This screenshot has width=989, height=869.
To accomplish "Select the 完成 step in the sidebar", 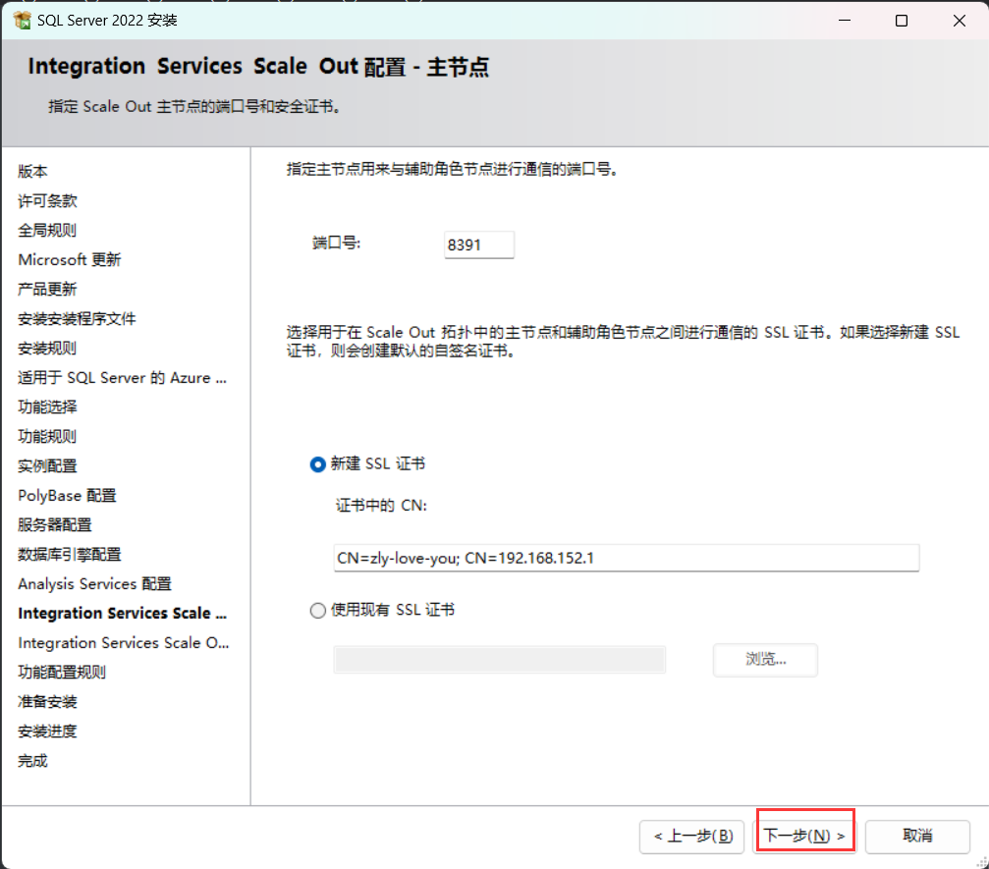I will point(32,761).
